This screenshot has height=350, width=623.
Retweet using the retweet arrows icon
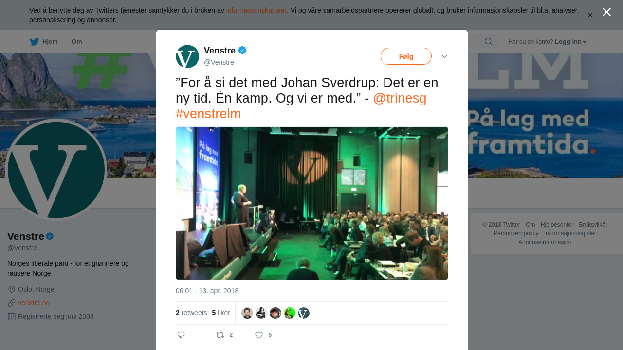coord(220,335)
